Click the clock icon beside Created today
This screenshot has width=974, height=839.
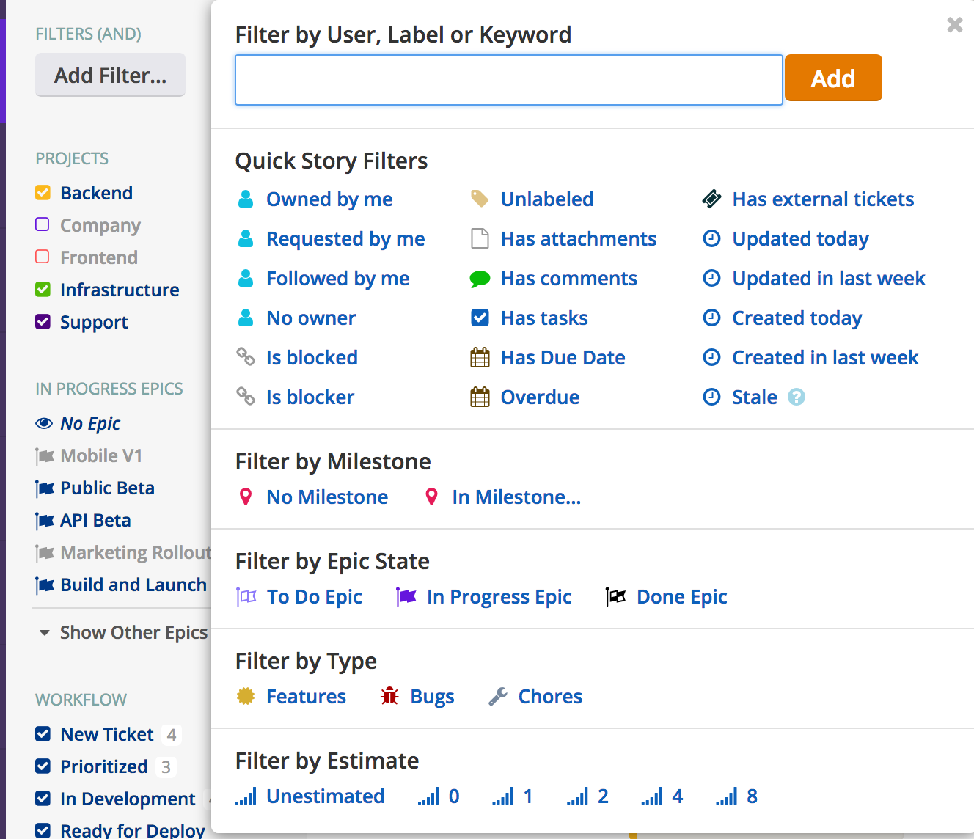[x=711, y=318]
